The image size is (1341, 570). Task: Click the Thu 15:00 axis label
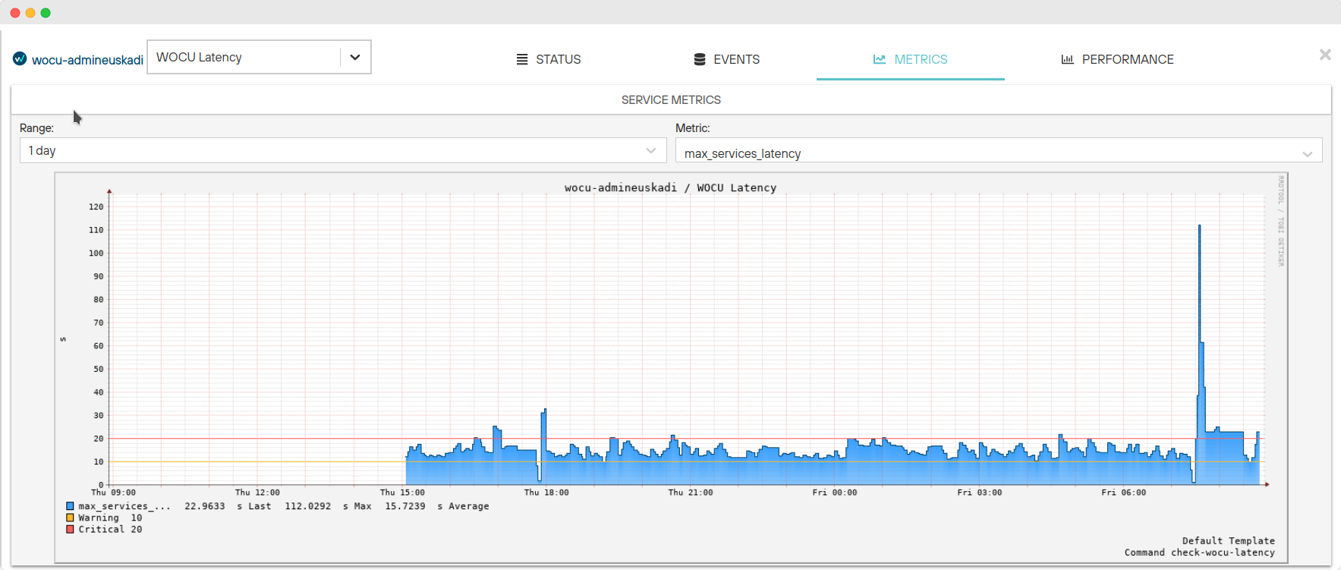point(402,493)
